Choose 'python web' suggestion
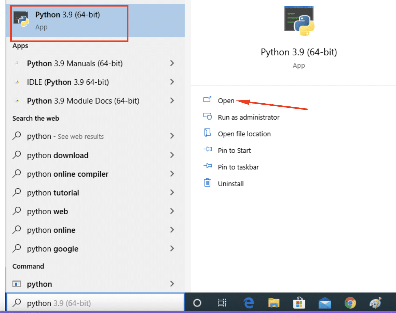 [x=95, y=211]
